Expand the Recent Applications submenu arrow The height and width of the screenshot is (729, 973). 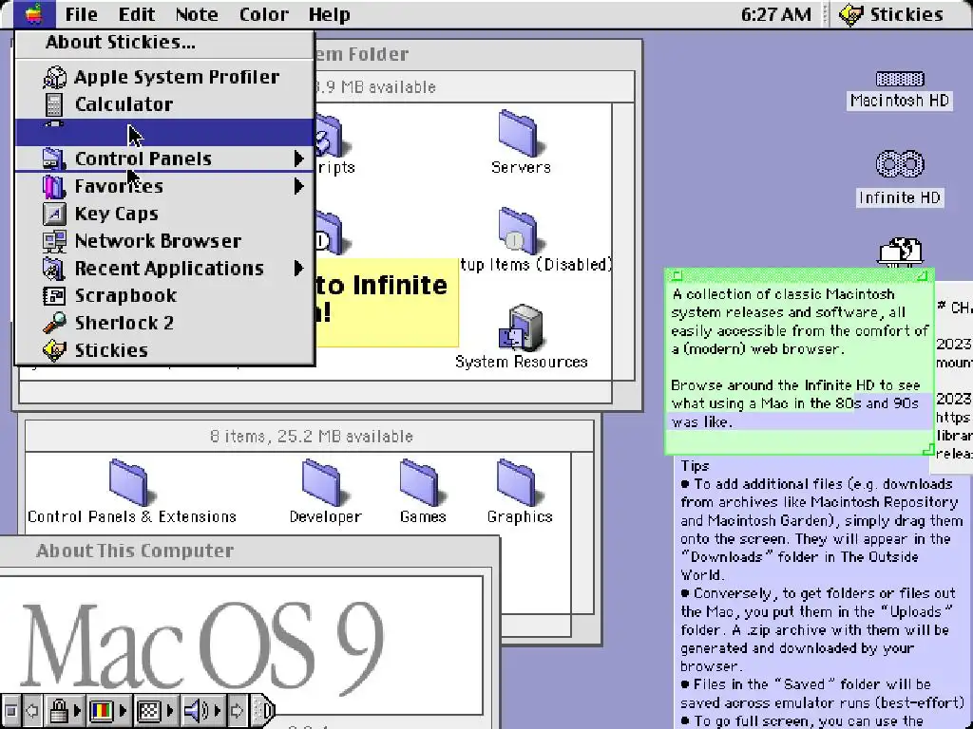click(299, 268)
